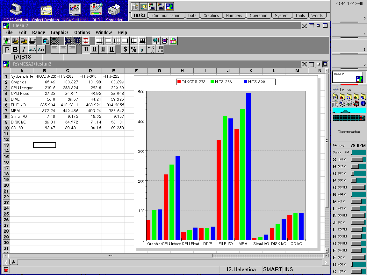The width and height of the screenshot is (367, 275).
Task: Click the red T4KCDS-233 legend swatch
Action: [x=179, y=82]
